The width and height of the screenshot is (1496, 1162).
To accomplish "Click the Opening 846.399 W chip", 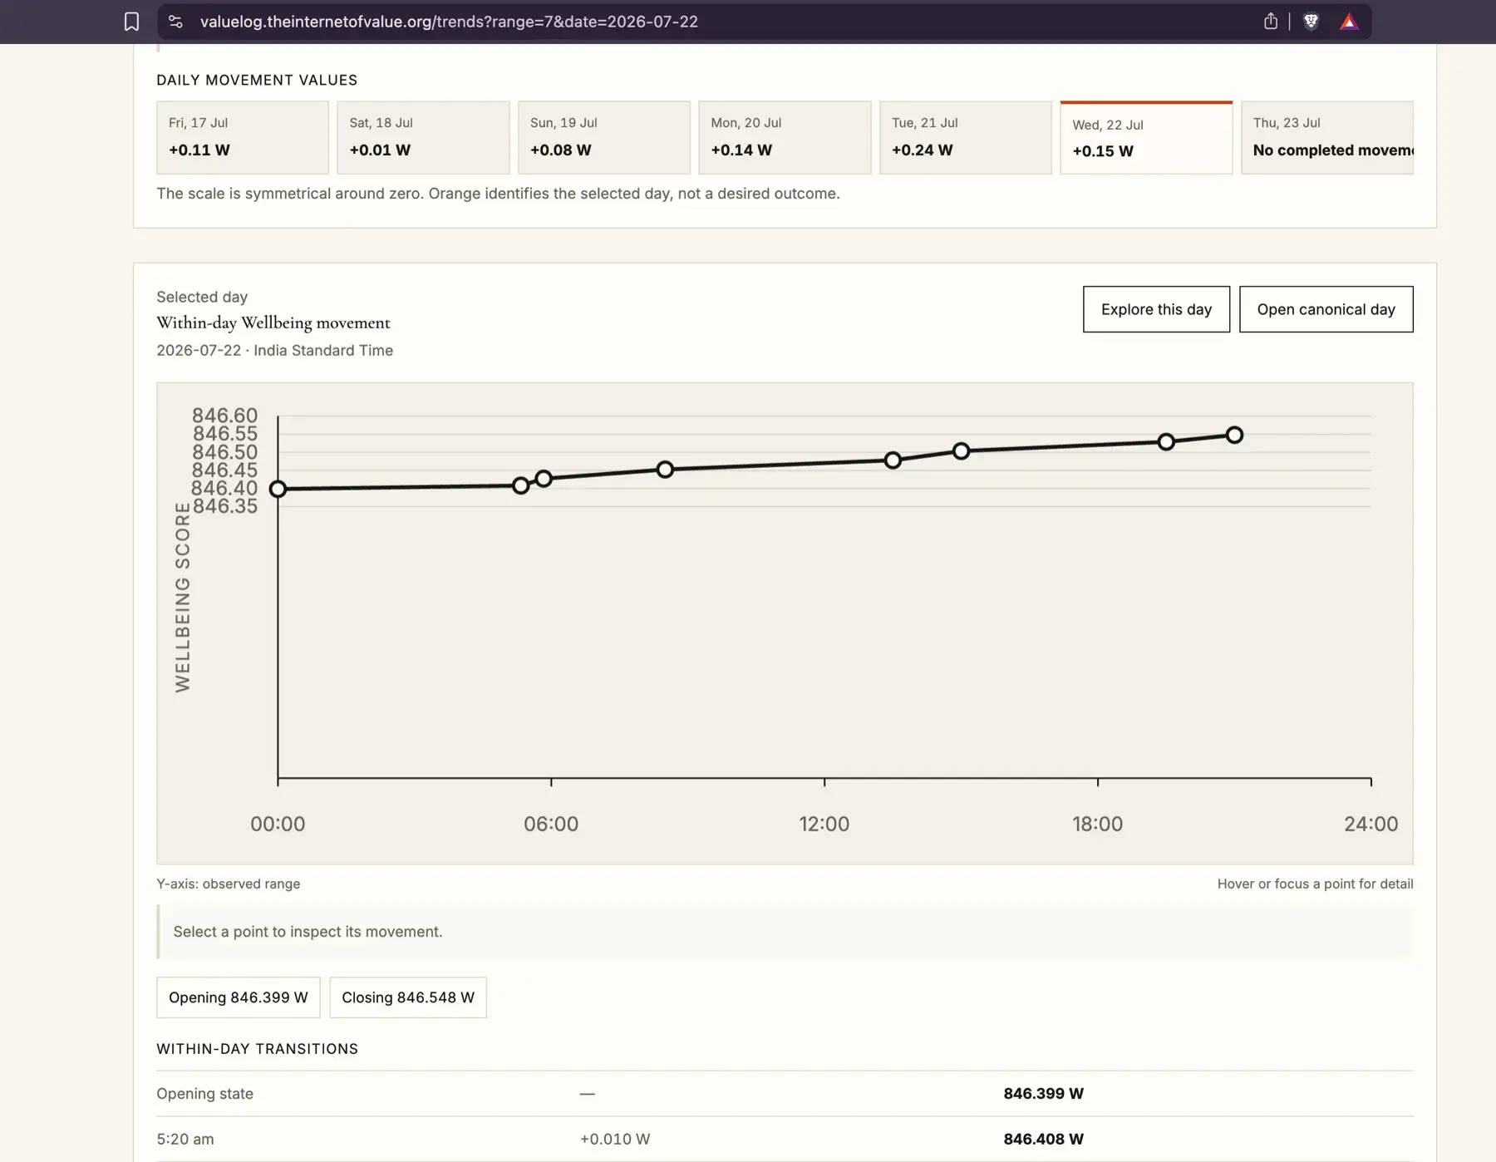I will (x=239, y=997).
